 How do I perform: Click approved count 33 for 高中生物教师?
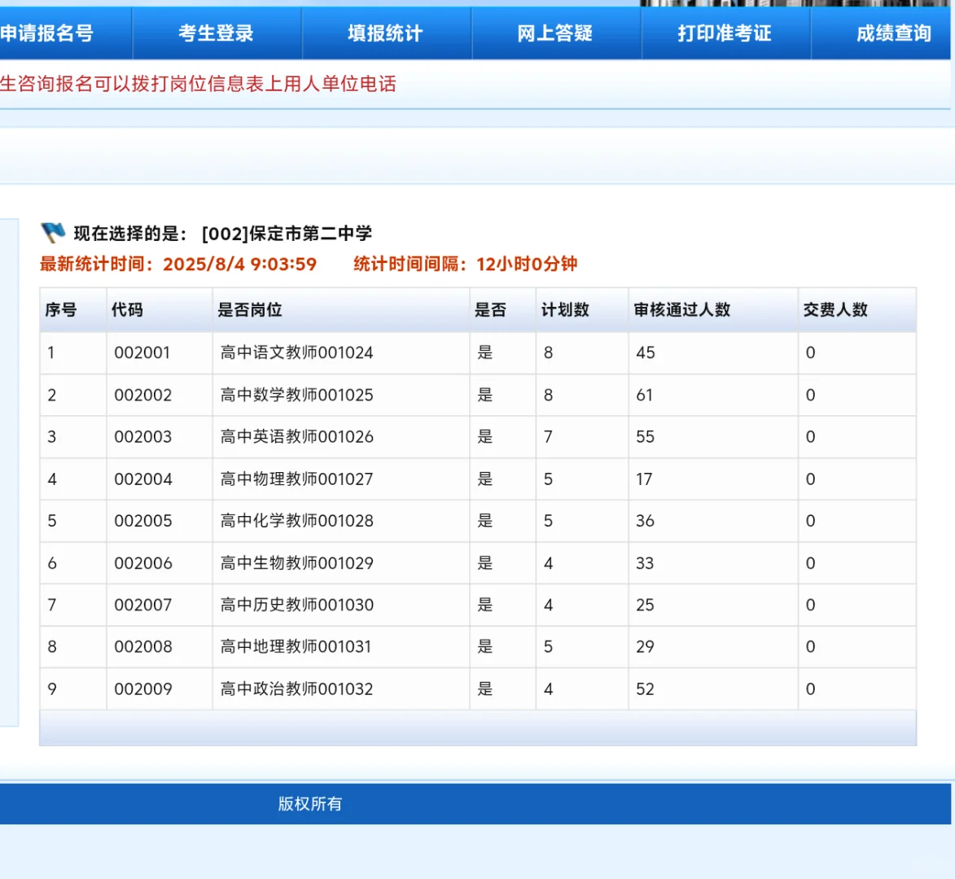coord(645,563)
